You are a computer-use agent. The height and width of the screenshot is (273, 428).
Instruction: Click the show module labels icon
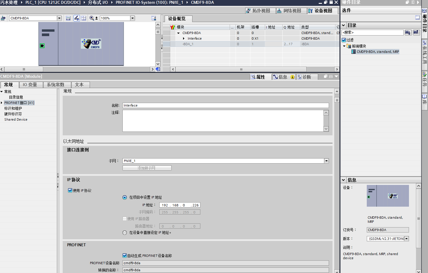pyautogui.click(x=76, y=18)
